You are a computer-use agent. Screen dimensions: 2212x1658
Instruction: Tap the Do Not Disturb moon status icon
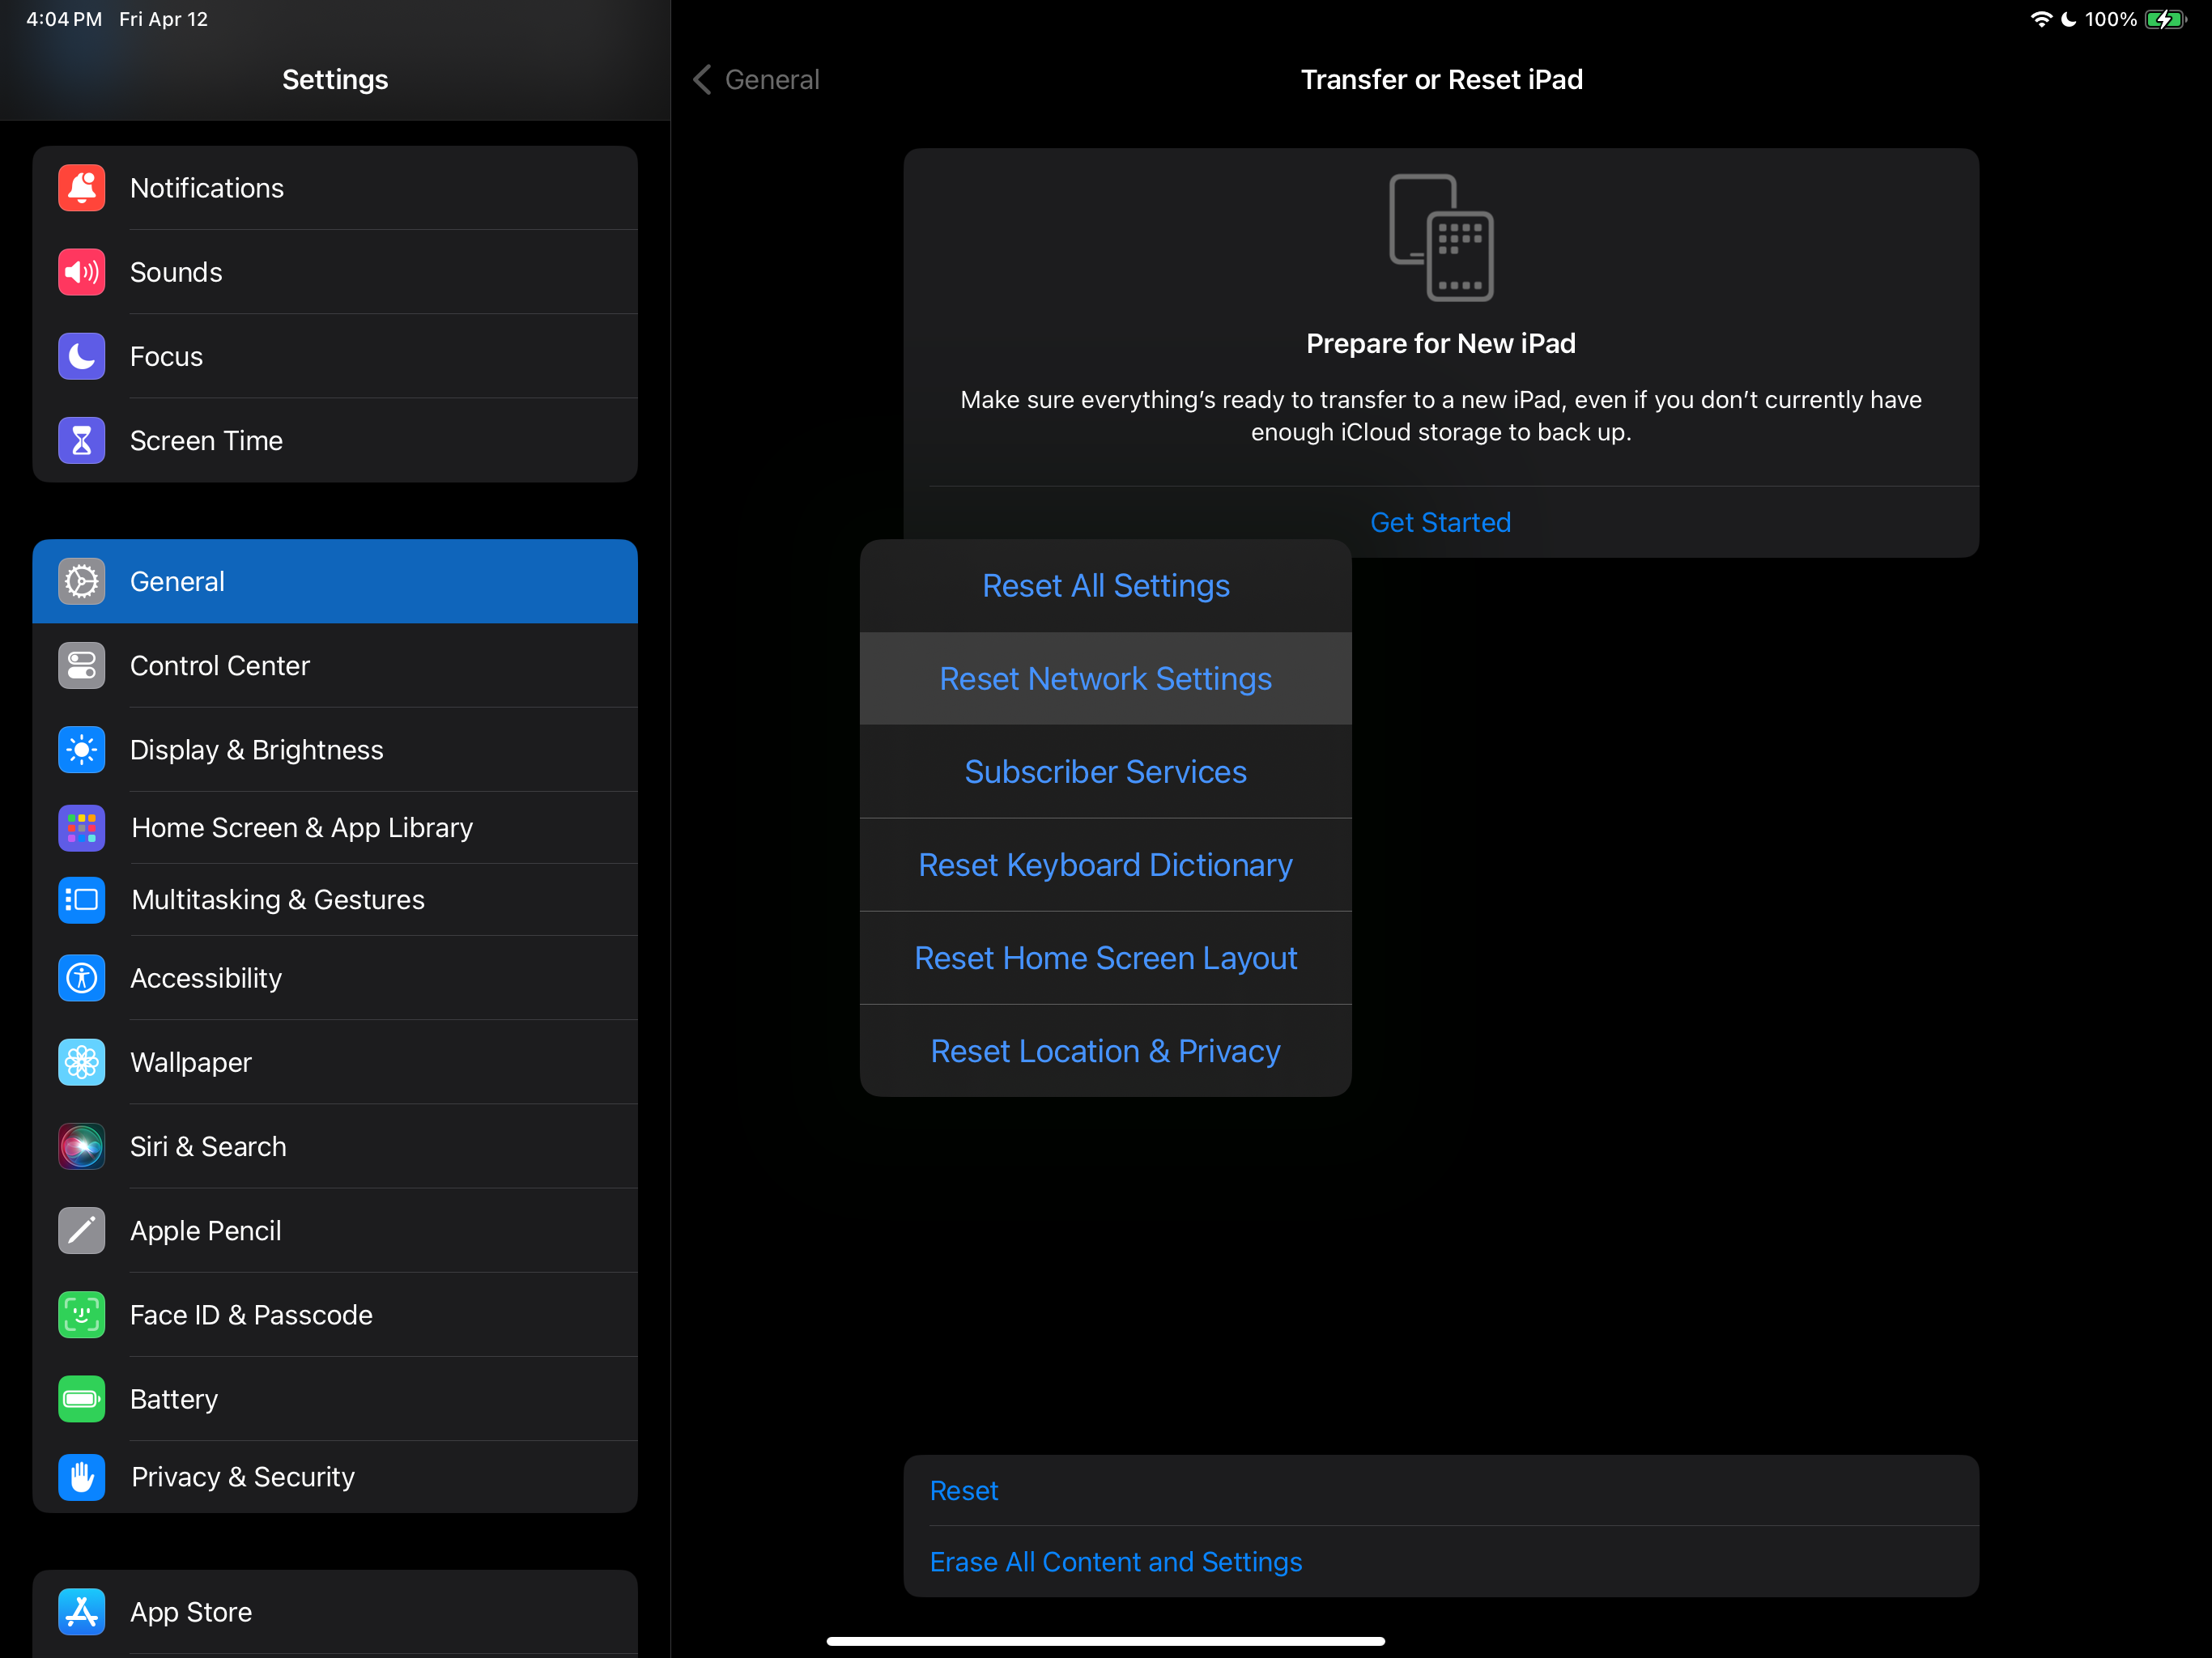coord(2068,19)
